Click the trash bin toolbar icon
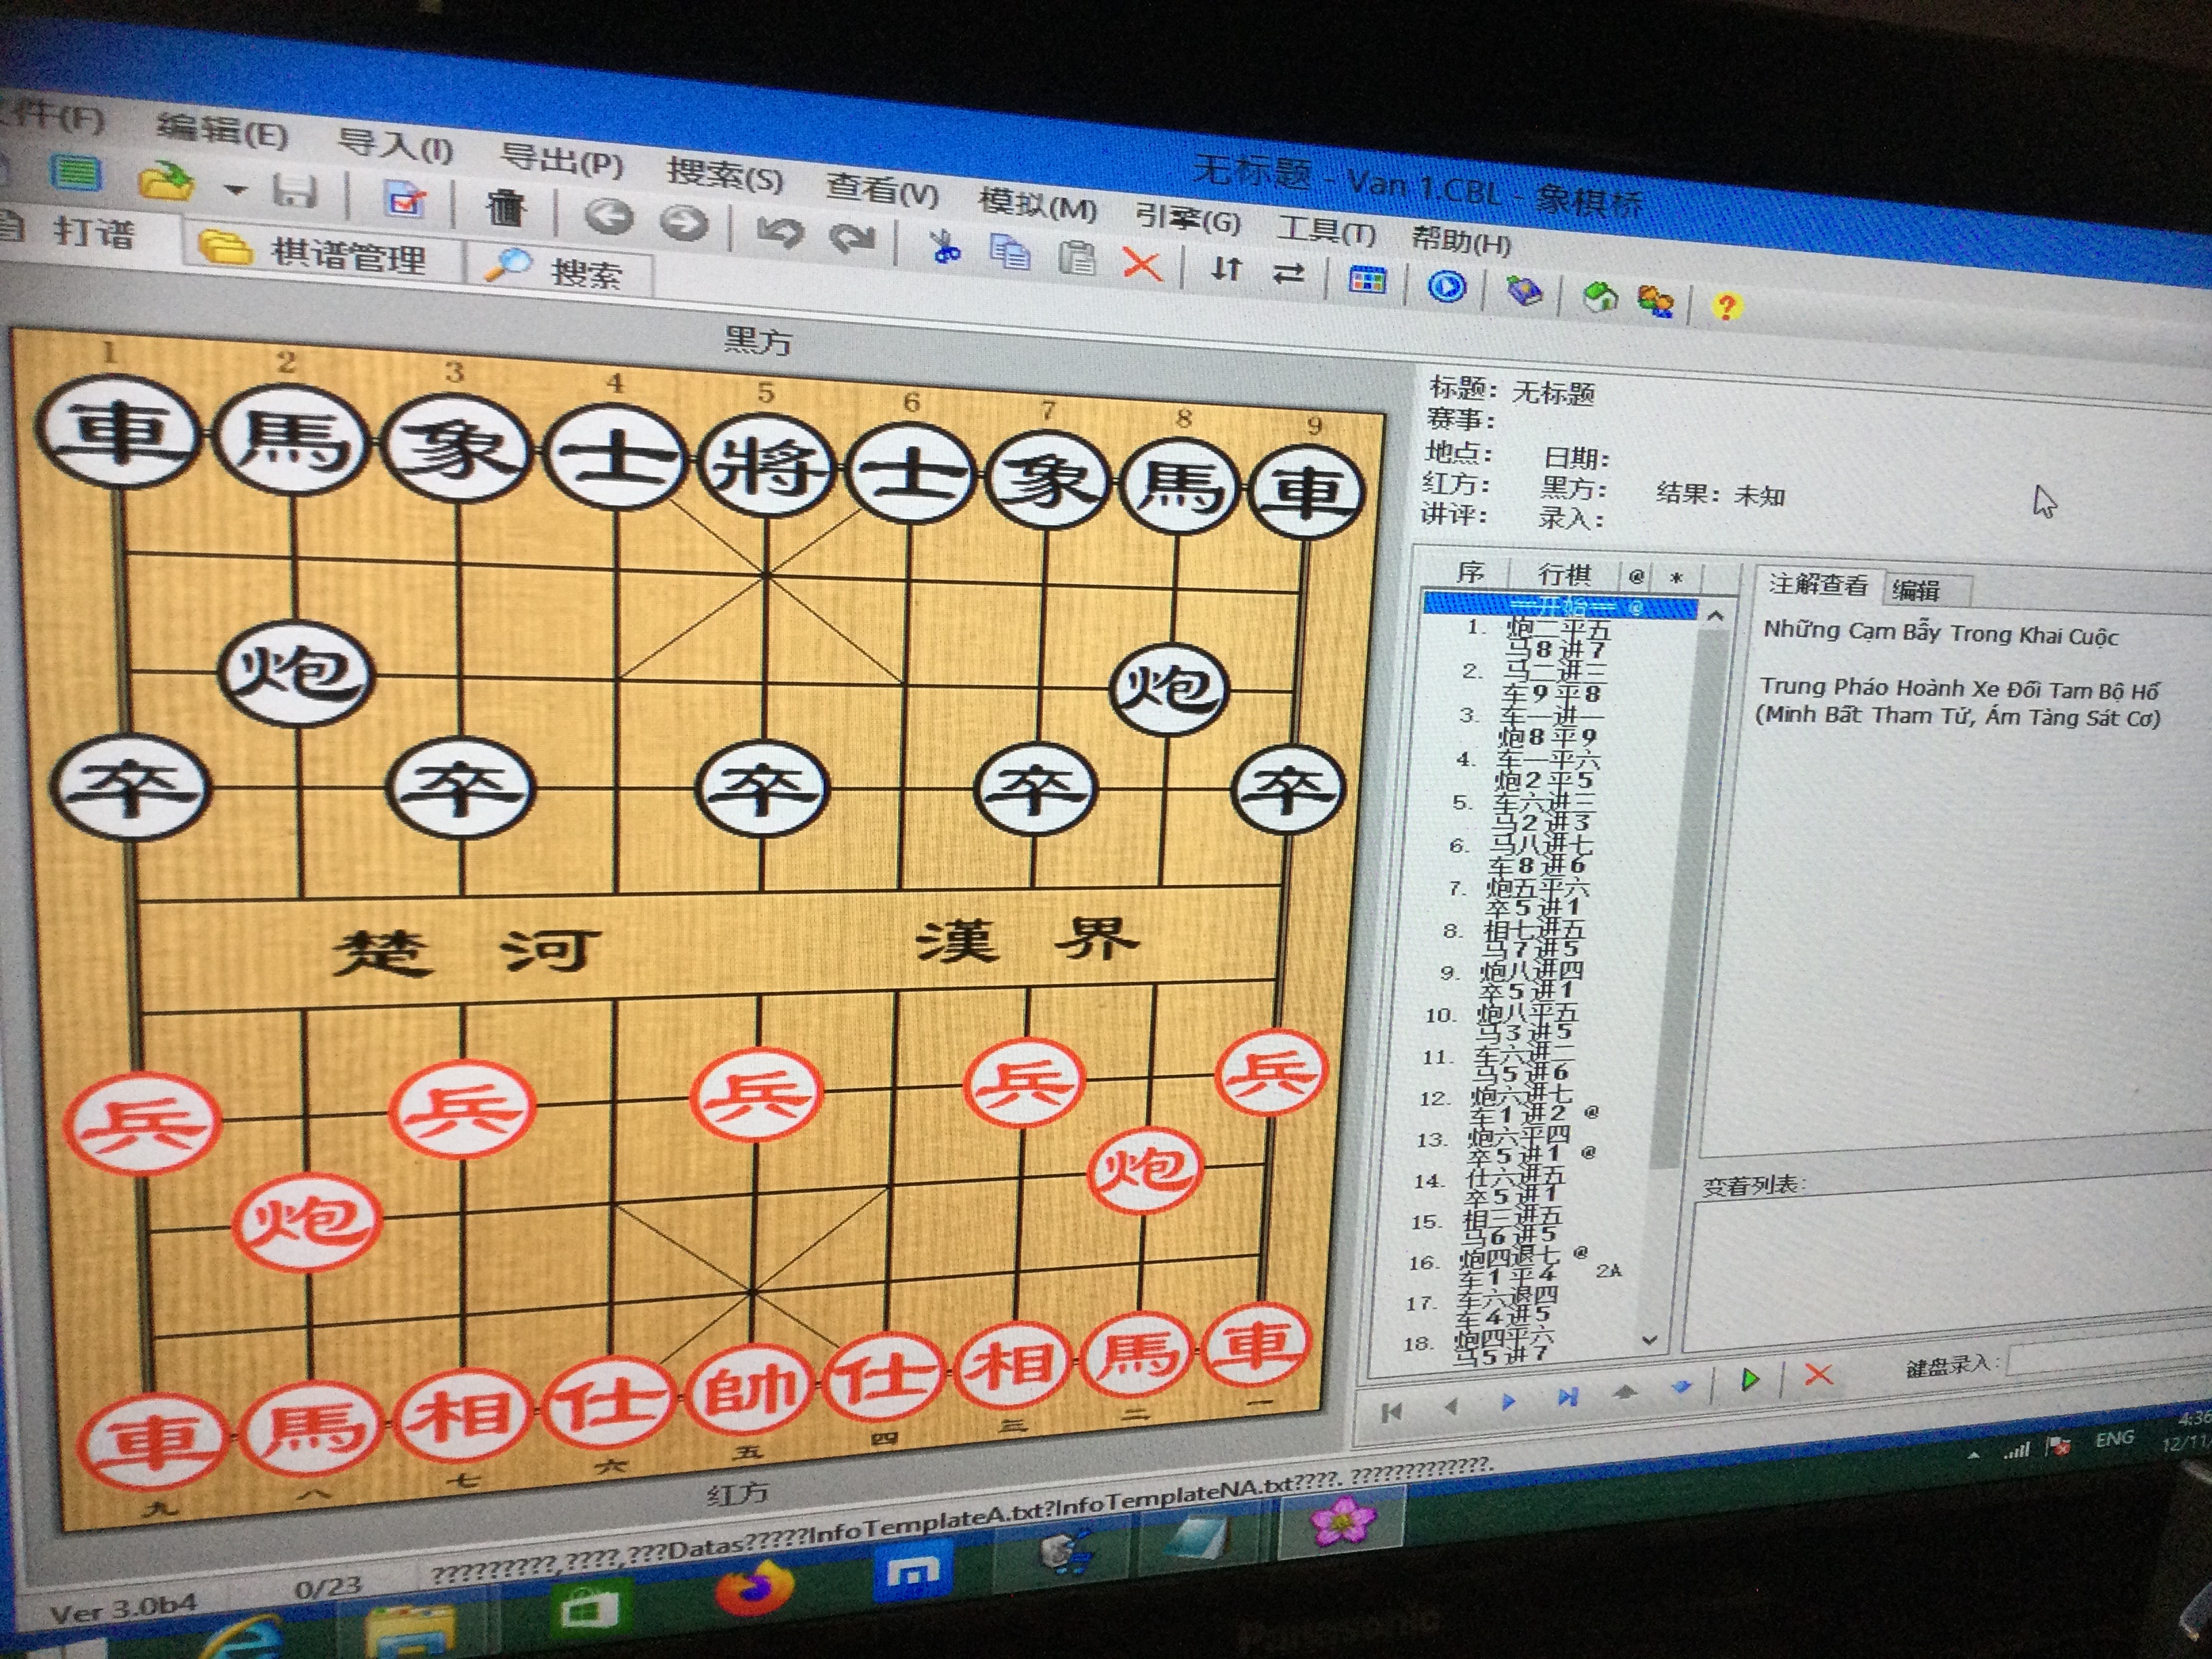 [x=506, y=207]
